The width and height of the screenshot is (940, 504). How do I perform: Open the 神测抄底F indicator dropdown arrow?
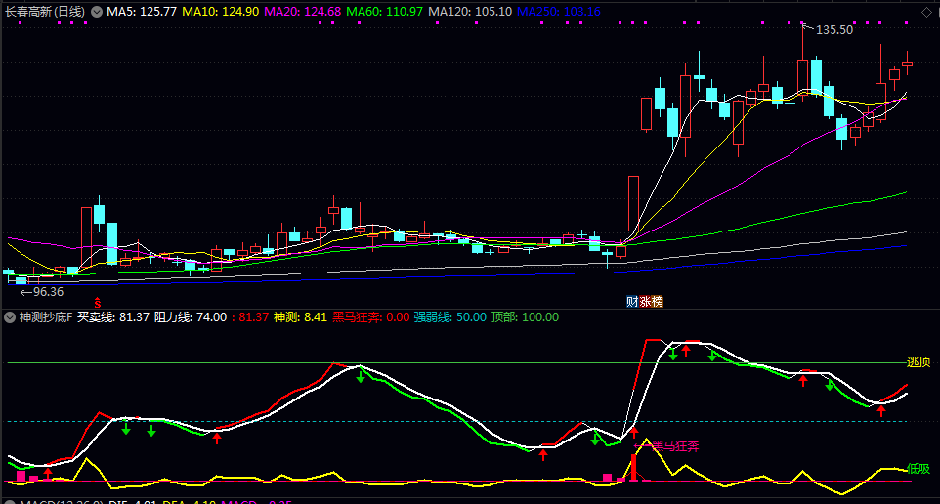[10, 317]
